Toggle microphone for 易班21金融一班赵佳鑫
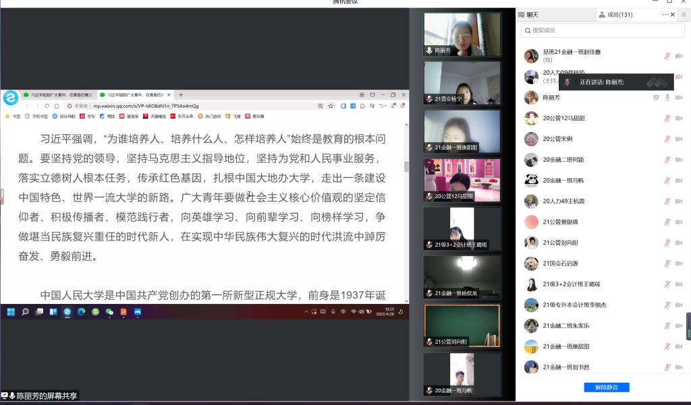Image resolution: width=691 pixels, height=405 pixels. 667,56
